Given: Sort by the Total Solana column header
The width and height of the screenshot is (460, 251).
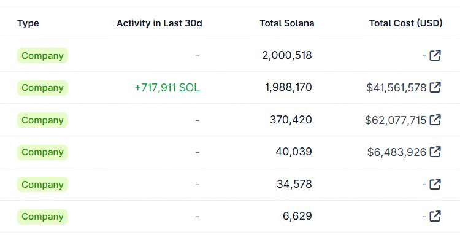Looking at the screenshot, I should (x=286, y=23).
